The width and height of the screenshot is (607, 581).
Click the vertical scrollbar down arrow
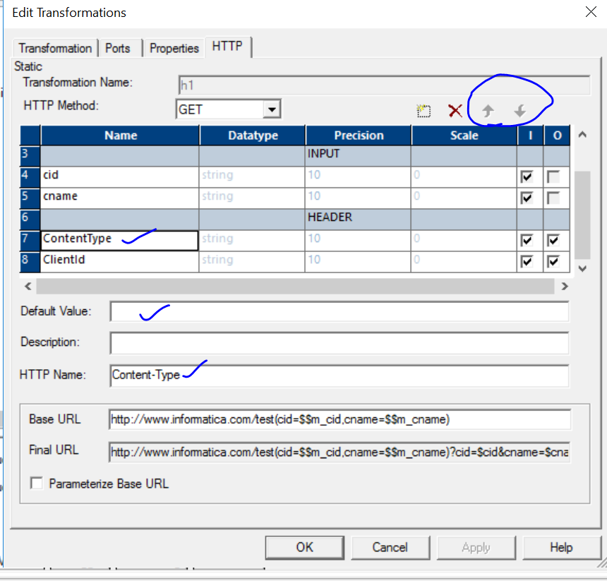(582, 268)
